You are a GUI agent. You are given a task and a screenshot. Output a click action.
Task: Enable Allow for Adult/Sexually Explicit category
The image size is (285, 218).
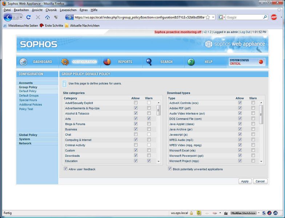point(136,102)
